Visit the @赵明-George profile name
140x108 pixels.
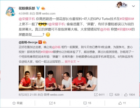[28, 42]
